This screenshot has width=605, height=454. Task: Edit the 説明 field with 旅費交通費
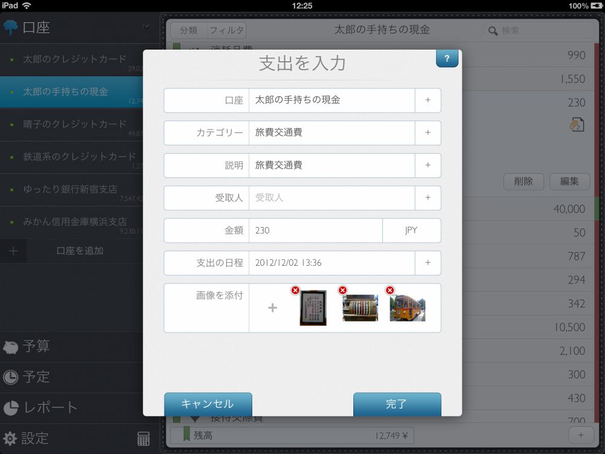coord(332,165)
